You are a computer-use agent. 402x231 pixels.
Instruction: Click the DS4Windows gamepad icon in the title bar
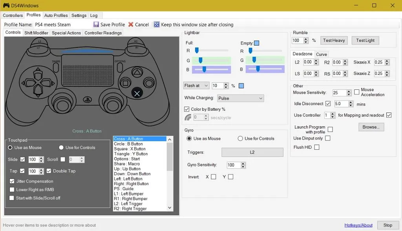[5, 5]
